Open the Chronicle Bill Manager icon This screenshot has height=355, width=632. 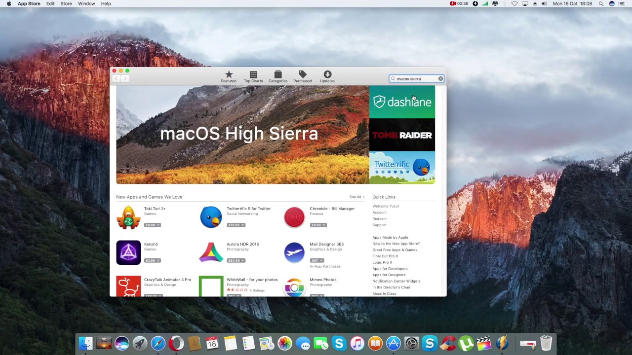294,217
